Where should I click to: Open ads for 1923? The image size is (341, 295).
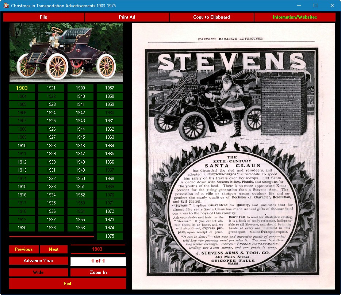[x=51, y=104]
